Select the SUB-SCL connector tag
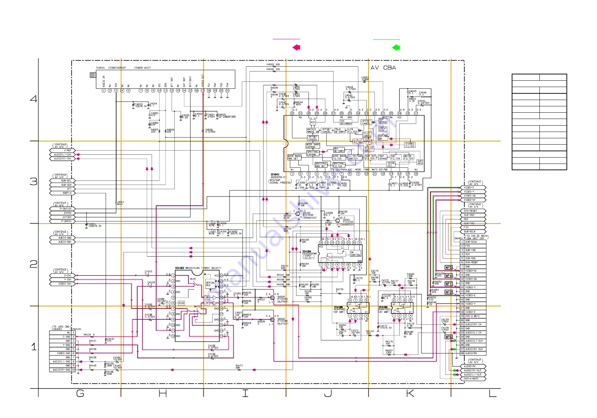597x418 pixels. pos(63,181)
